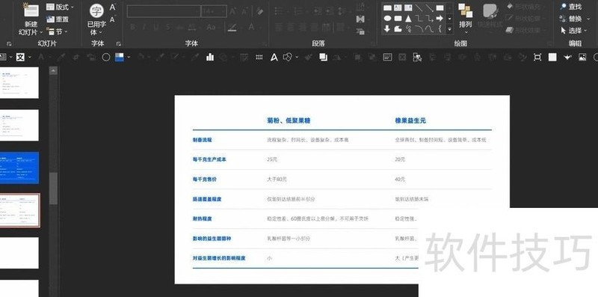Show next row of shapes gallery
Viewport: 598px width, 297px height.
[x=450, y=18]
